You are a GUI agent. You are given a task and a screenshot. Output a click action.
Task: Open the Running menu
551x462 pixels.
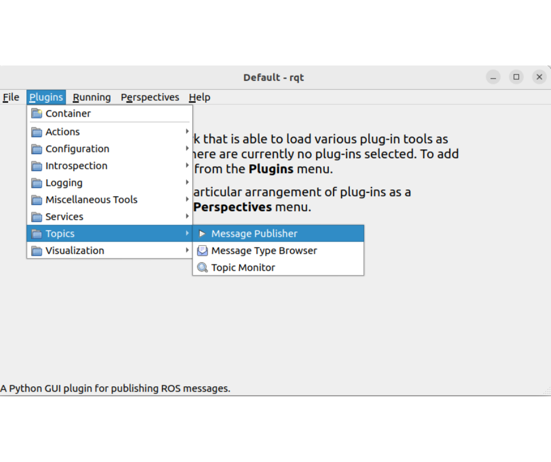pyautogui.click(x=91, y=97)
